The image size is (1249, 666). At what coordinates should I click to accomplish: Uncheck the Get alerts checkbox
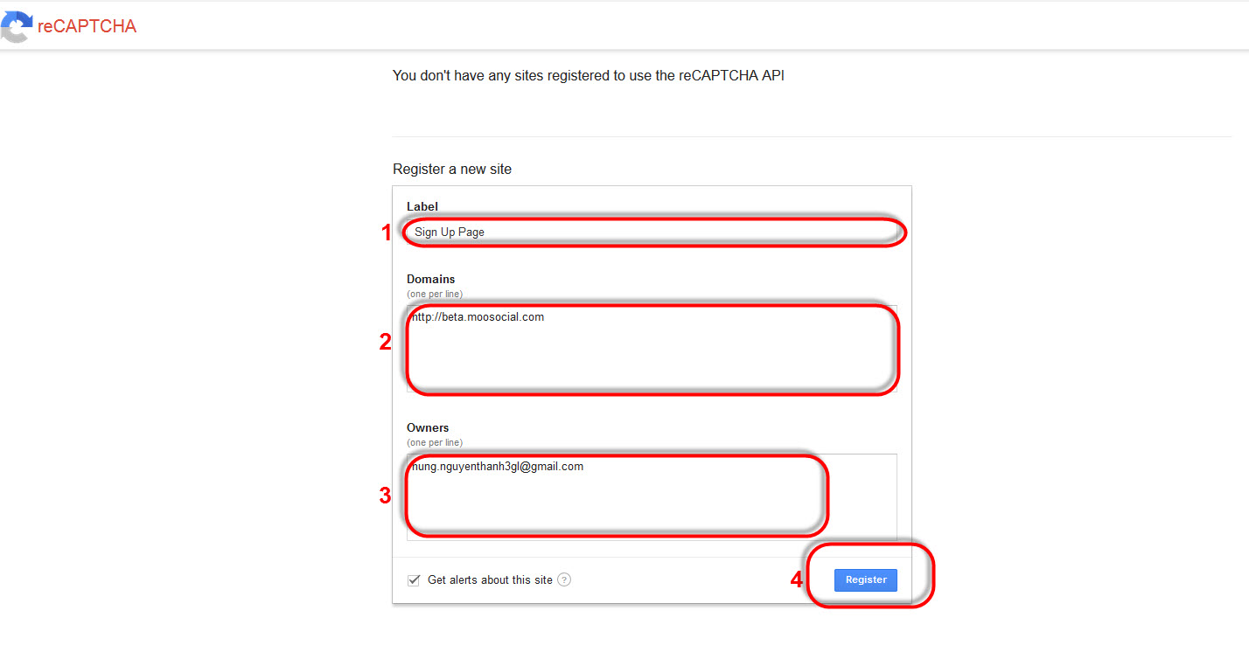click(x=414, y=580)
